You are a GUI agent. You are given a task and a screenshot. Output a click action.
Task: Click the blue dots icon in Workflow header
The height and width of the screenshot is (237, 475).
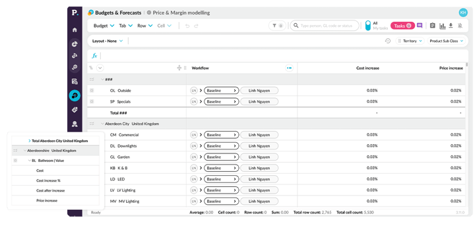pyautogui.click(x=290, y=68)
